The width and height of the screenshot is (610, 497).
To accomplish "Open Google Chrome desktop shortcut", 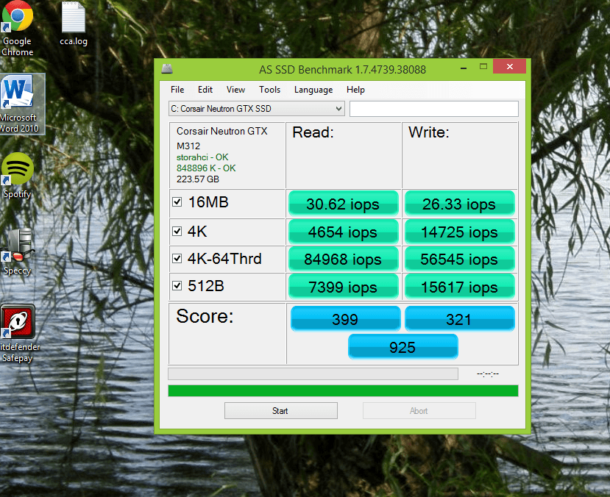I will (17, 28).
